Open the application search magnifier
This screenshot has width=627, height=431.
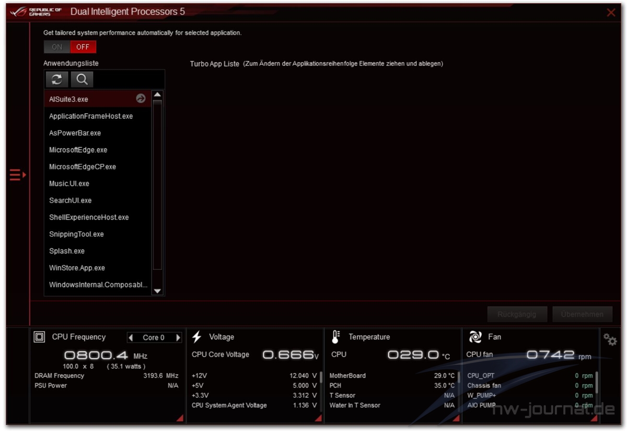click(82, 79)
